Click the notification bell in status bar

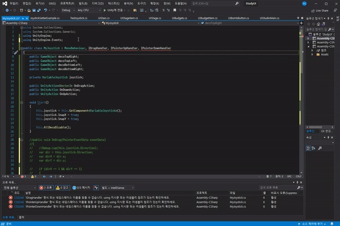click(x=331, y=224)
